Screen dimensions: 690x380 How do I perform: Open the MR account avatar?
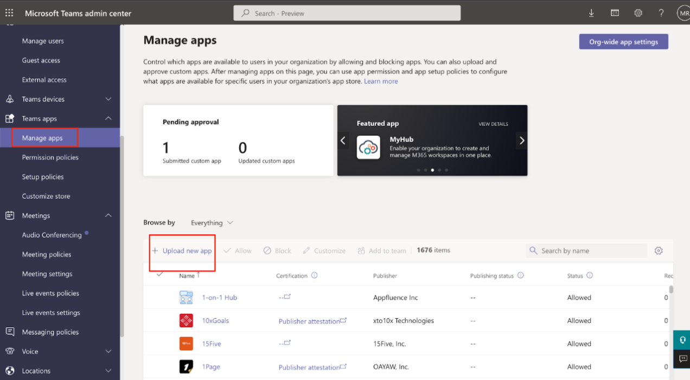click(x=683, y=13)
